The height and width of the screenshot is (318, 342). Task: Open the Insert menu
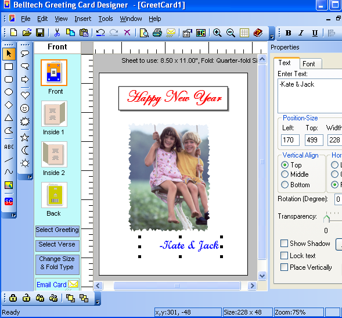click(82, 19)
